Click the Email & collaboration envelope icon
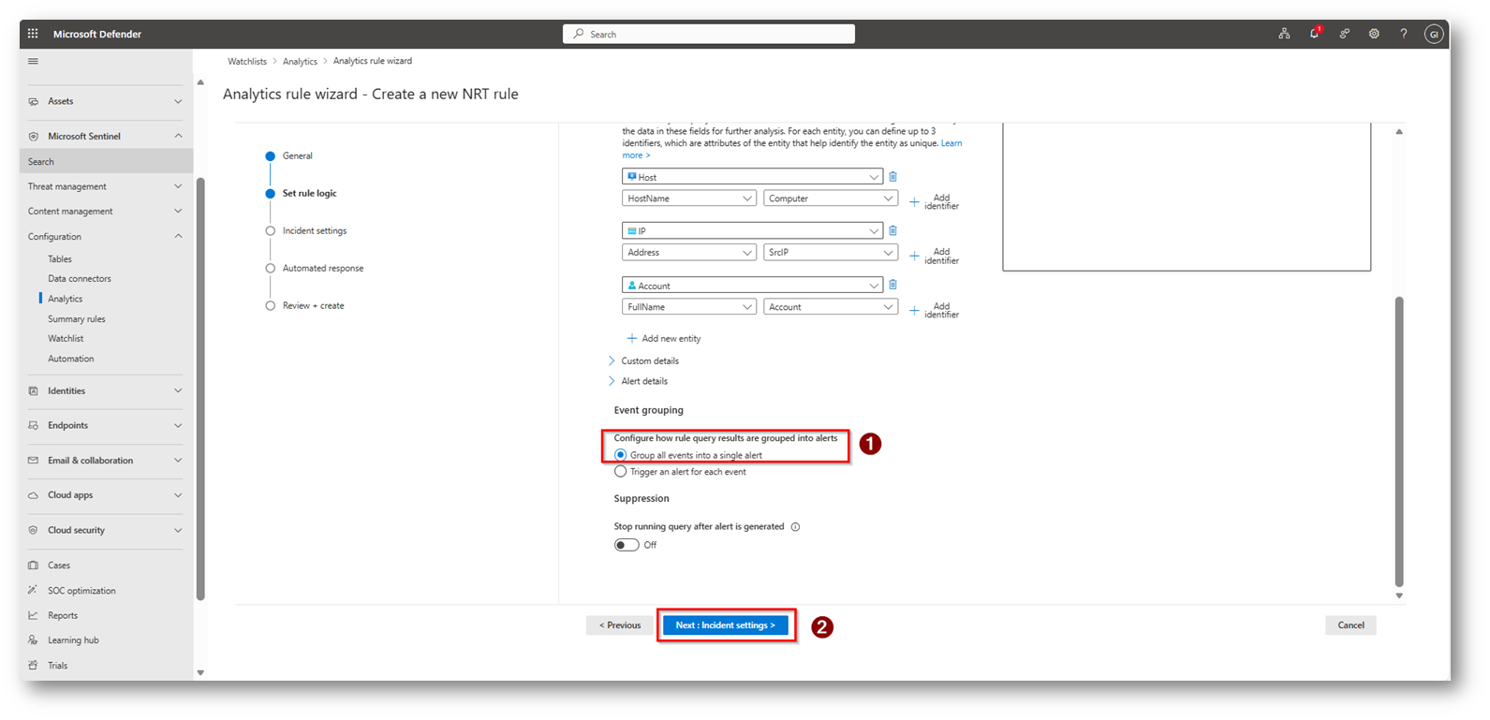 point(33,461)
